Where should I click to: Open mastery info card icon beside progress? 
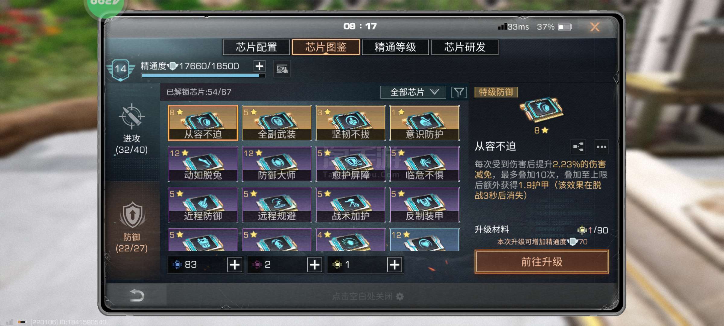click(282, 69)
